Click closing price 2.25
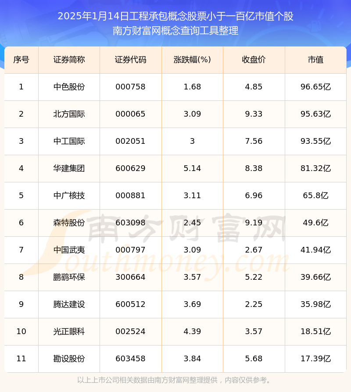This screenshot has height=392, width=351. (x=254, y=304)
